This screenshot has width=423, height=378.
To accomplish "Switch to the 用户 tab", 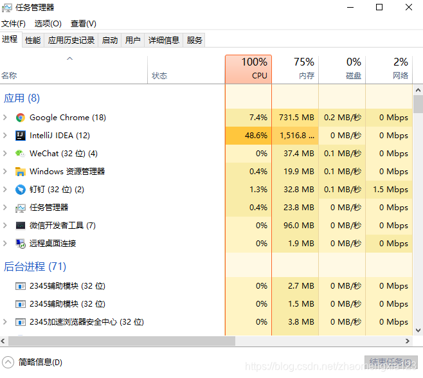I will [x=132, y=40].
